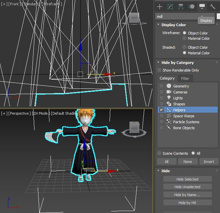Set Shaded to Object Color
Screen dimensions: 220x213
pyautogui.click(x=184, y=47)
